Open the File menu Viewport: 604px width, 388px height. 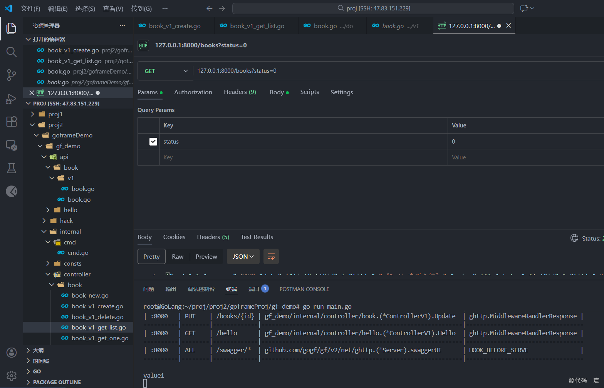pos(30,8)
